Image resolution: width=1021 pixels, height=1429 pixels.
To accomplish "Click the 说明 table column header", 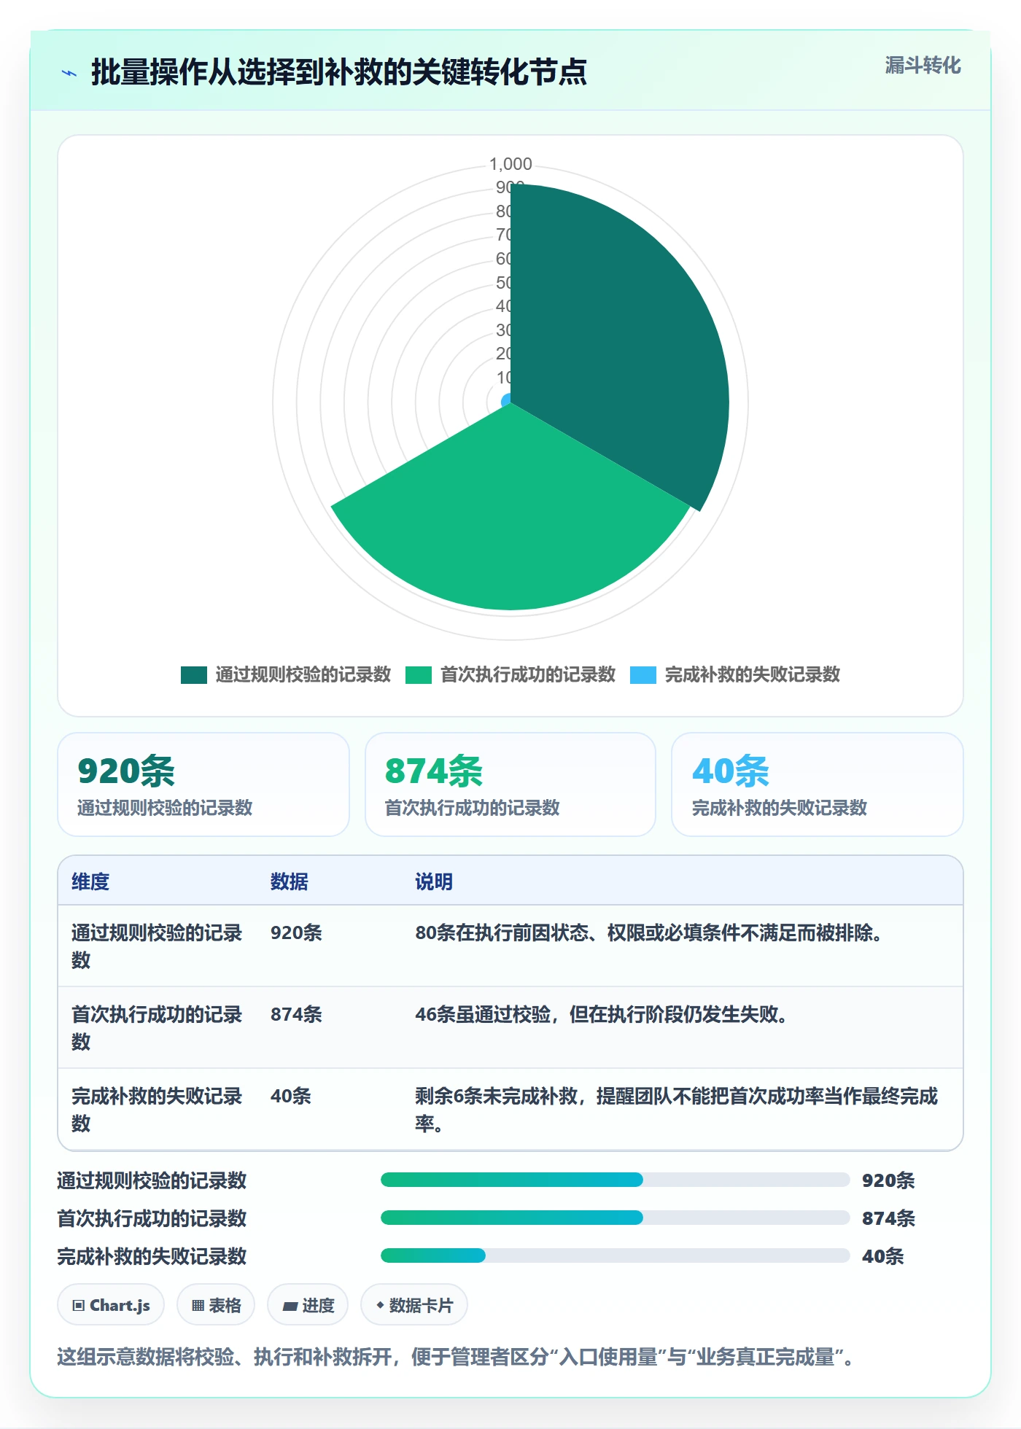I will 434,881.
